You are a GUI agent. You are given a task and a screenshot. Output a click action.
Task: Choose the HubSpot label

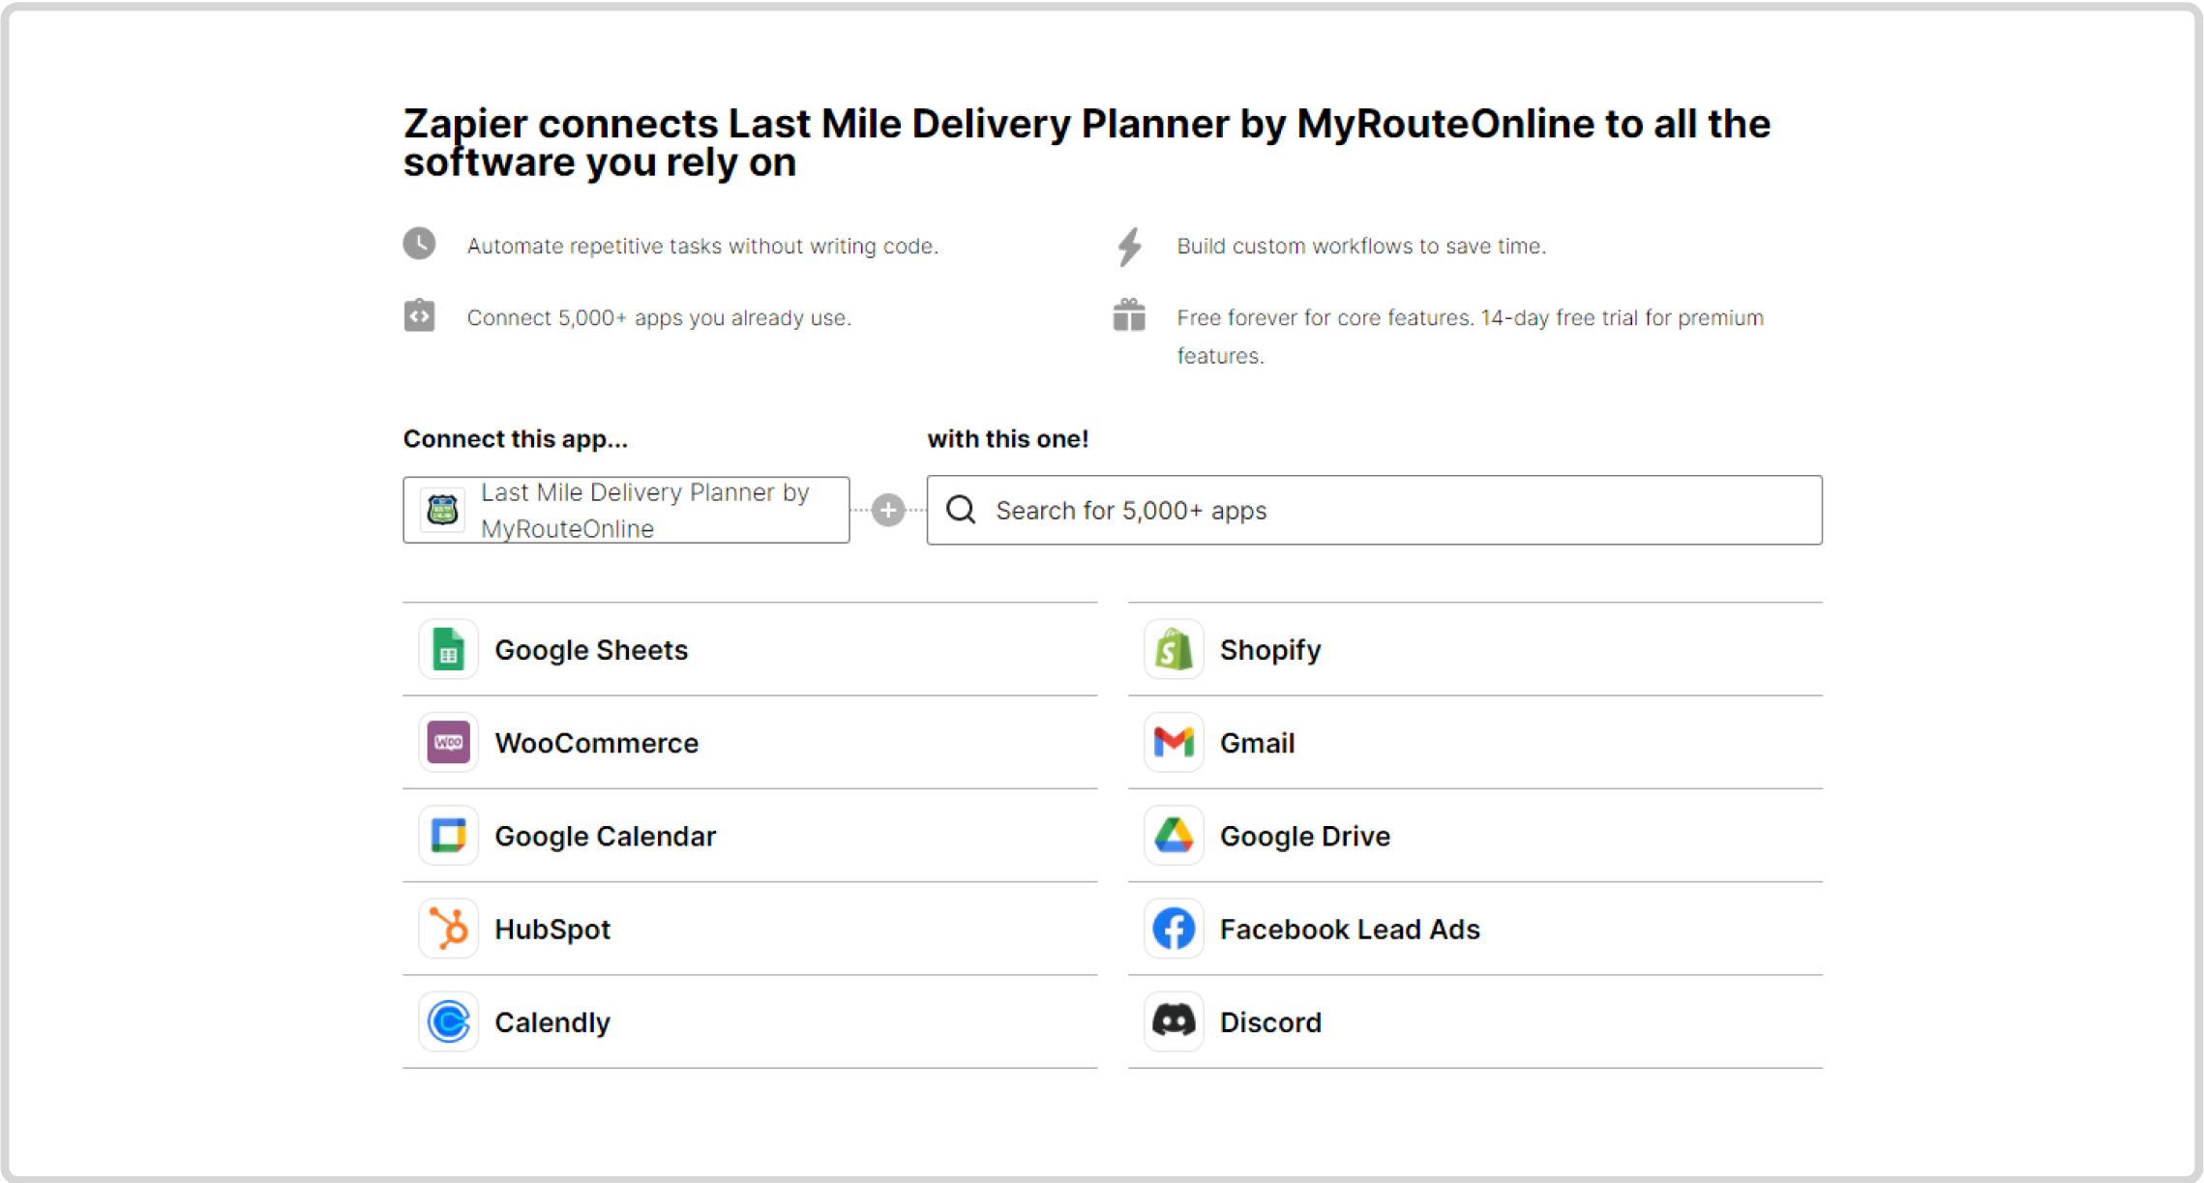552,930
